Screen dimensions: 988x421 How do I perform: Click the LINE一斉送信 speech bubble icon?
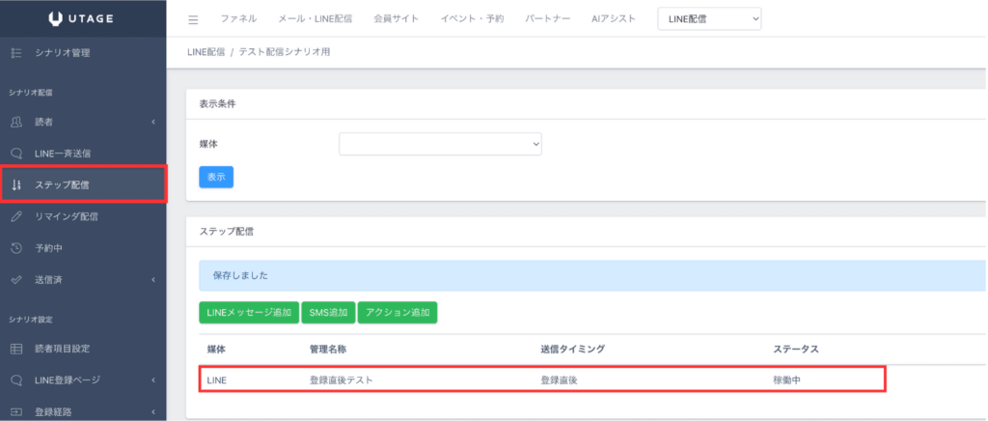coord(17,154)
